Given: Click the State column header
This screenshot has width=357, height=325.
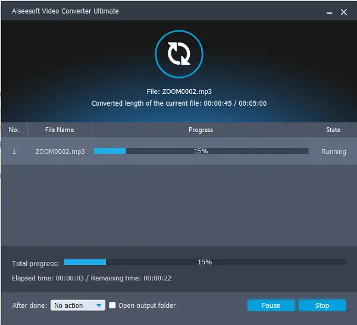Looking at the screenshot, I should [x=333, y=130].
